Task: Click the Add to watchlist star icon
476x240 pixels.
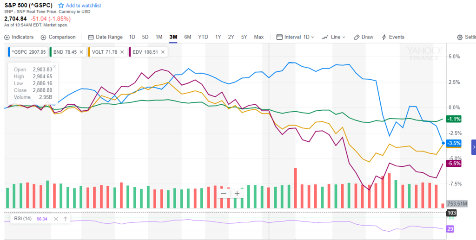Action: (61, 6)
